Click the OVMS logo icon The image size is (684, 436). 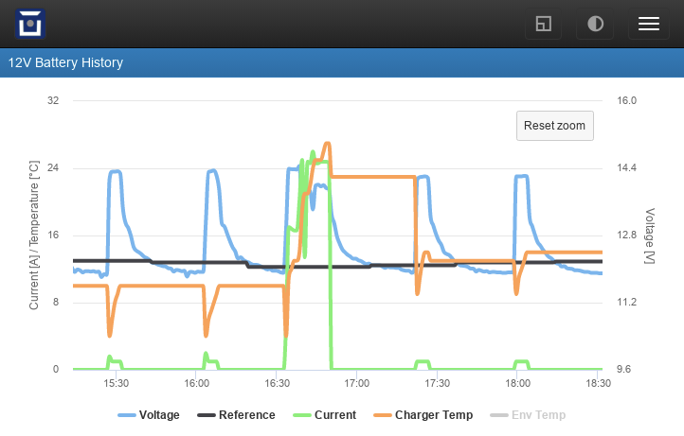pos(30,24)
